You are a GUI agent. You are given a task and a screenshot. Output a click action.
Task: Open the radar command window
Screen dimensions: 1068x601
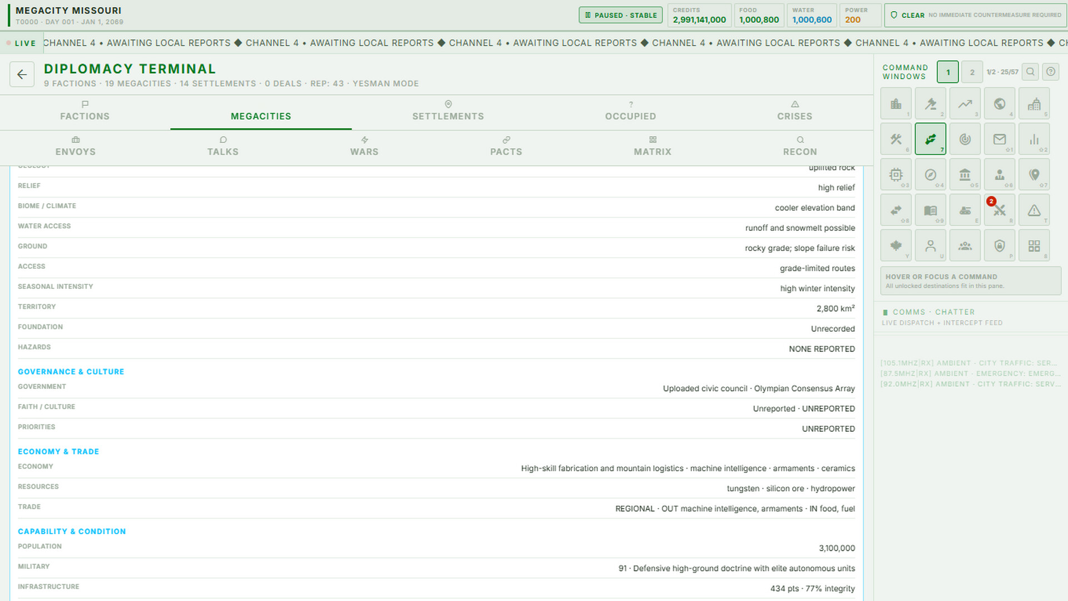tap(965, 139)
